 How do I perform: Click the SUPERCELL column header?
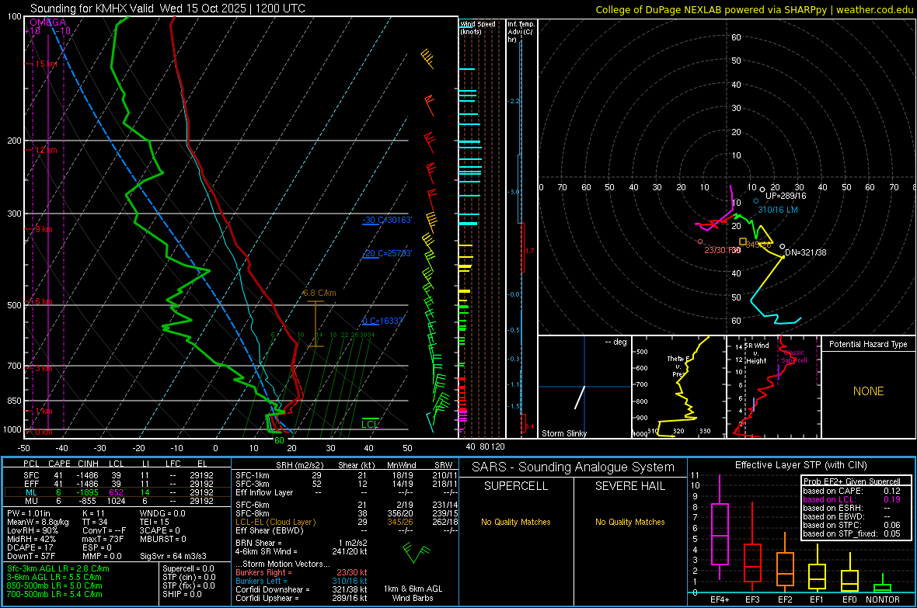point(516,486)
